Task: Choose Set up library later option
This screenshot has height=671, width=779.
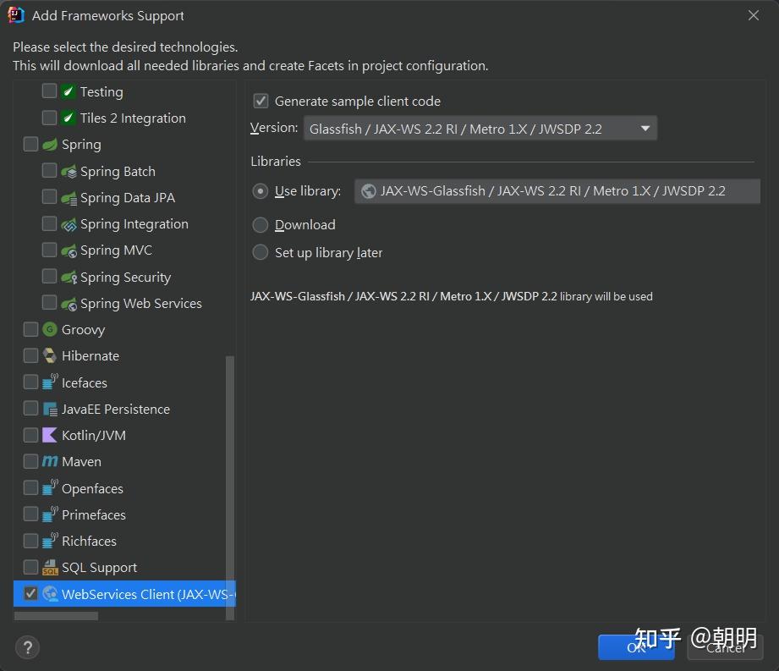Action: [261, 252]
